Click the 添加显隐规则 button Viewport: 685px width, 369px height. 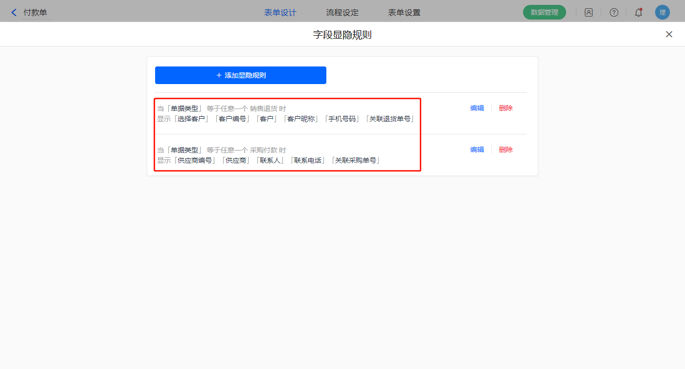pos(241,75)
